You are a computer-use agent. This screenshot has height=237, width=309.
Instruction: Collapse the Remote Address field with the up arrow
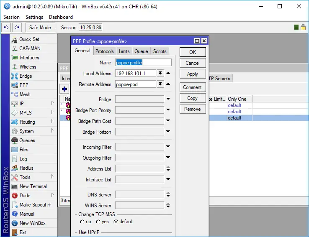[168, 84]
